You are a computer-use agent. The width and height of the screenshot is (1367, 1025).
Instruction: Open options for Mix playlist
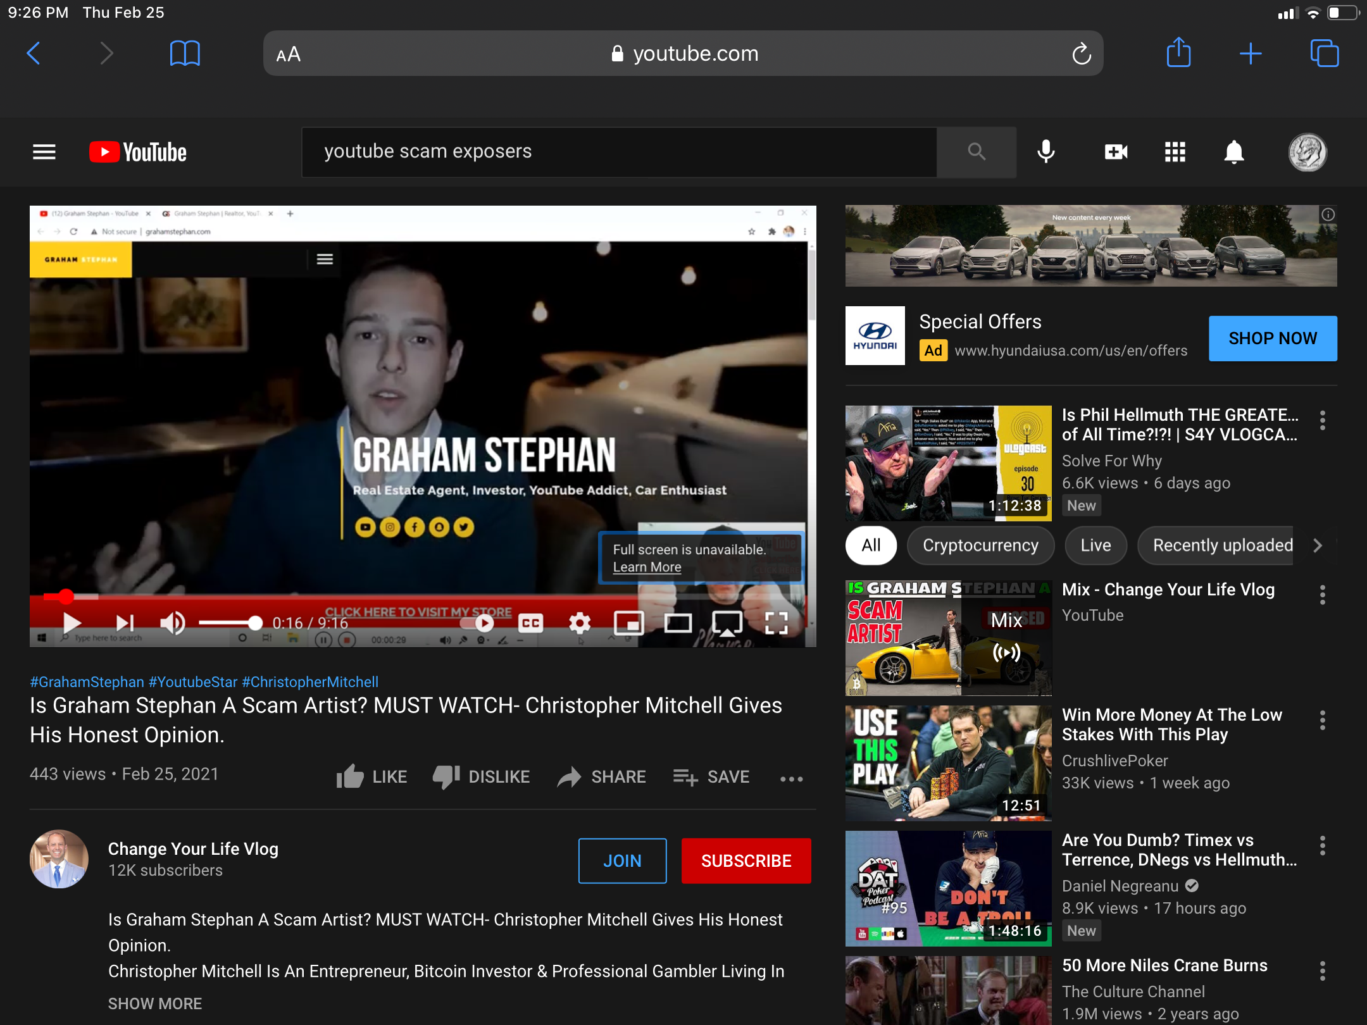click(1322, 595)
